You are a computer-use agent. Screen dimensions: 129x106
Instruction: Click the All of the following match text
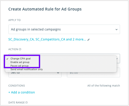(x=104, y=86)
